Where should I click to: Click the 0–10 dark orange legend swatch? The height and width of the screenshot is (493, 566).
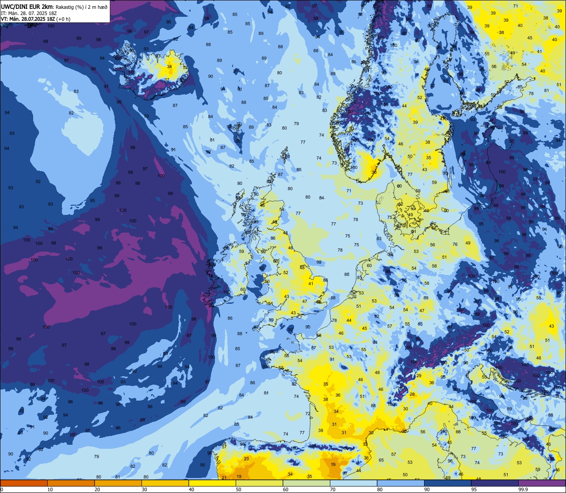pos(24,483)
